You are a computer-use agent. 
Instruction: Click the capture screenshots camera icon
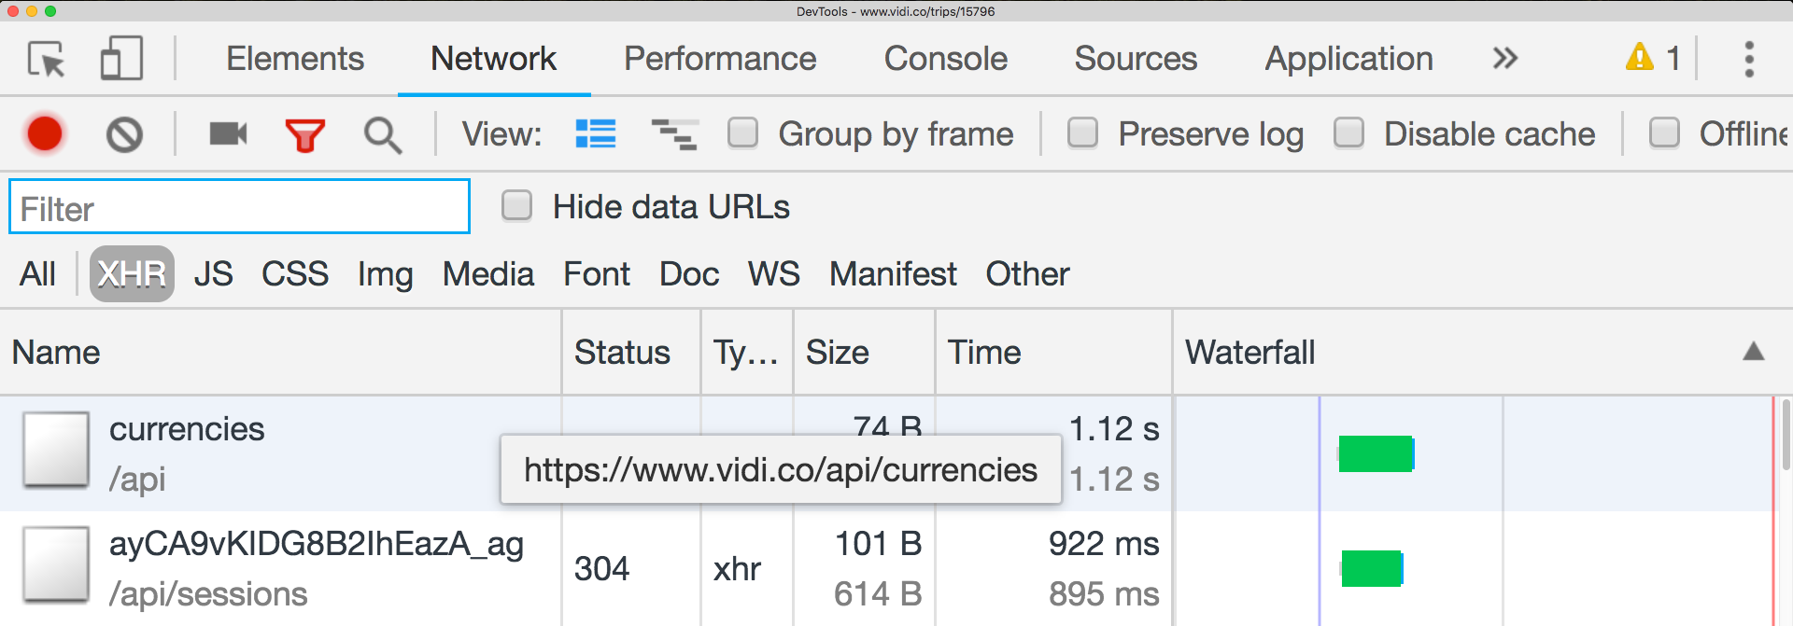228,134
